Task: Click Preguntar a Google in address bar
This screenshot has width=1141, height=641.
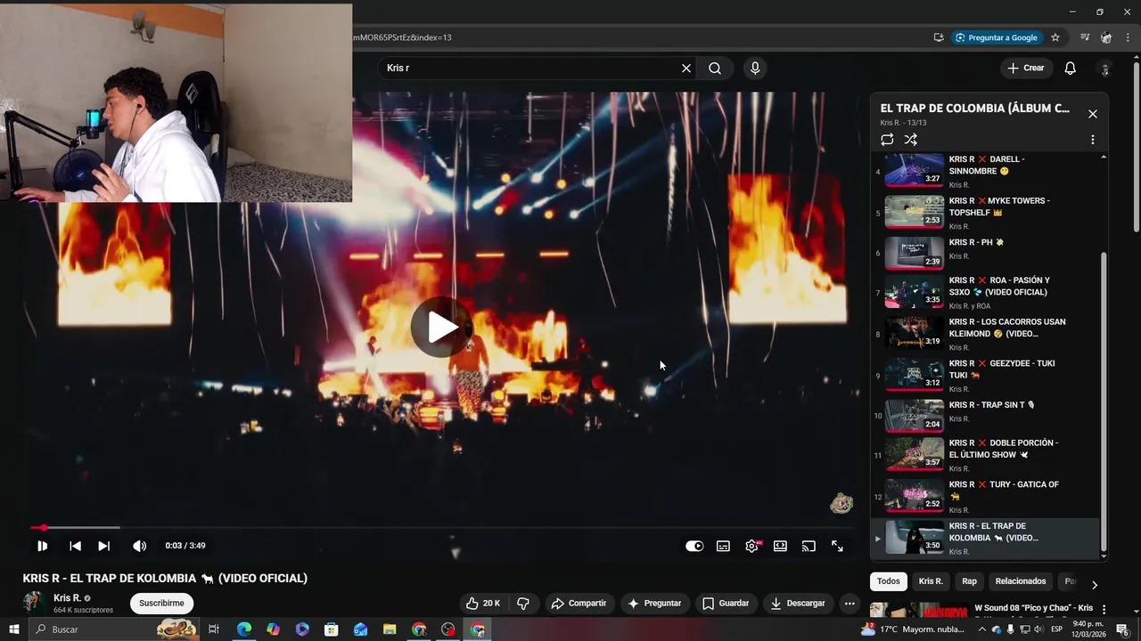Action: tap(997, 37)
